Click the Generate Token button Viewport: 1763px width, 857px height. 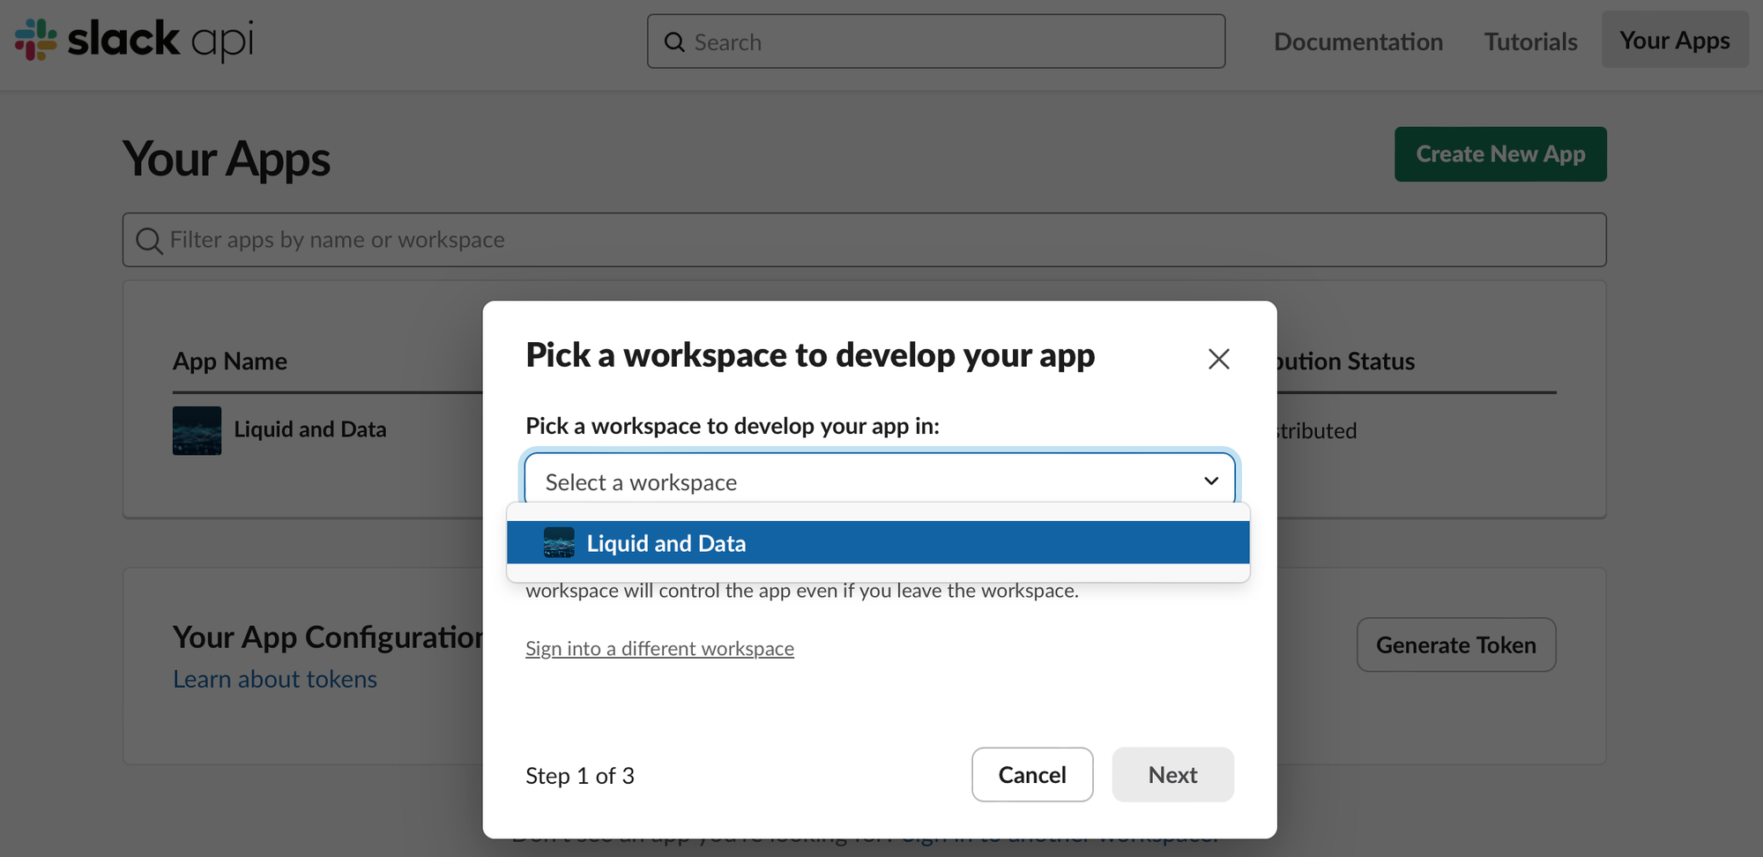[x=1455, y=645]
